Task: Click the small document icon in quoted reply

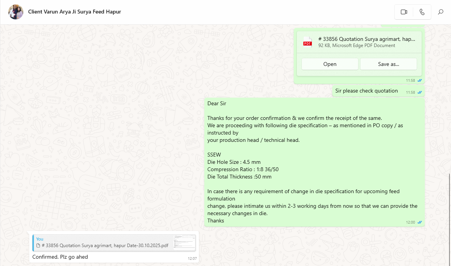Action: pyautogui.click(x=38, y=246)
